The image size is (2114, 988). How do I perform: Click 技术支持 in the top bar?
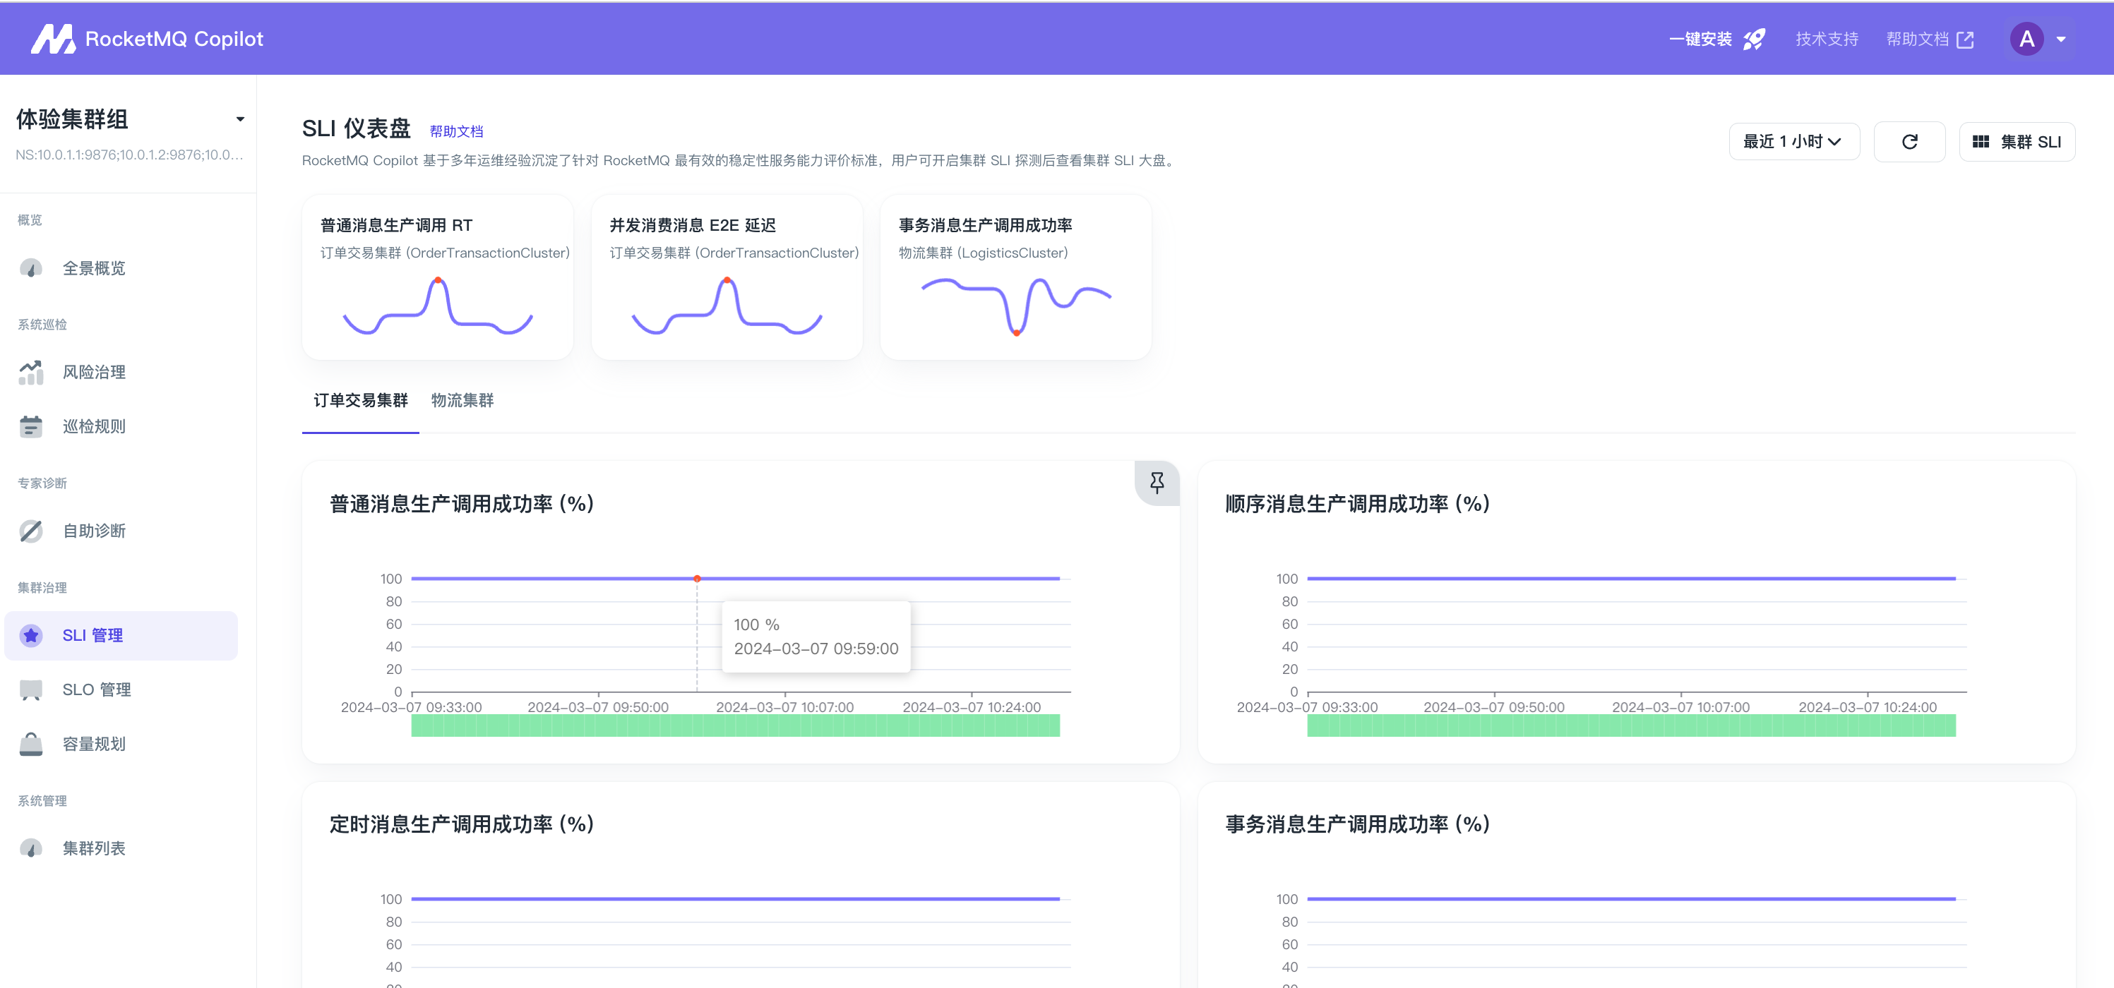[x=1827, y=40]
